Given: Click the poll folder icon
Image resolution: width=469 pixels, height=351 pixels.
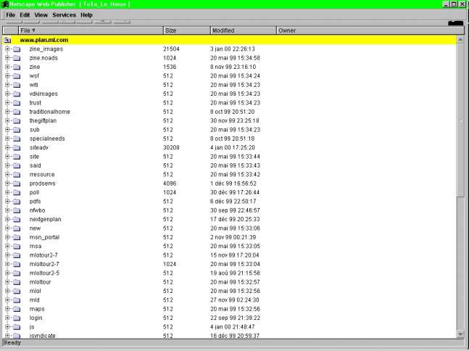Looking at the screenshot, I should [17, 192].
